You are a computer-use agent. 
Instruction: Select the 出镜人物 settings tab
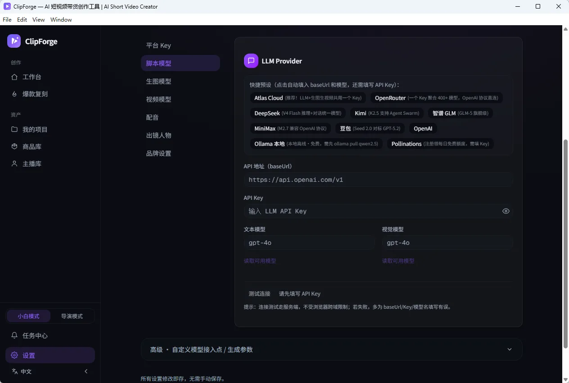[181, 135]
